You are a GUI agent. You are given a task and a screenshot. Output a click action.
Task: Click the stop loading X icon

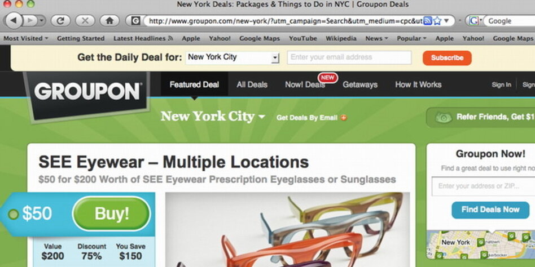coord(85,21)
